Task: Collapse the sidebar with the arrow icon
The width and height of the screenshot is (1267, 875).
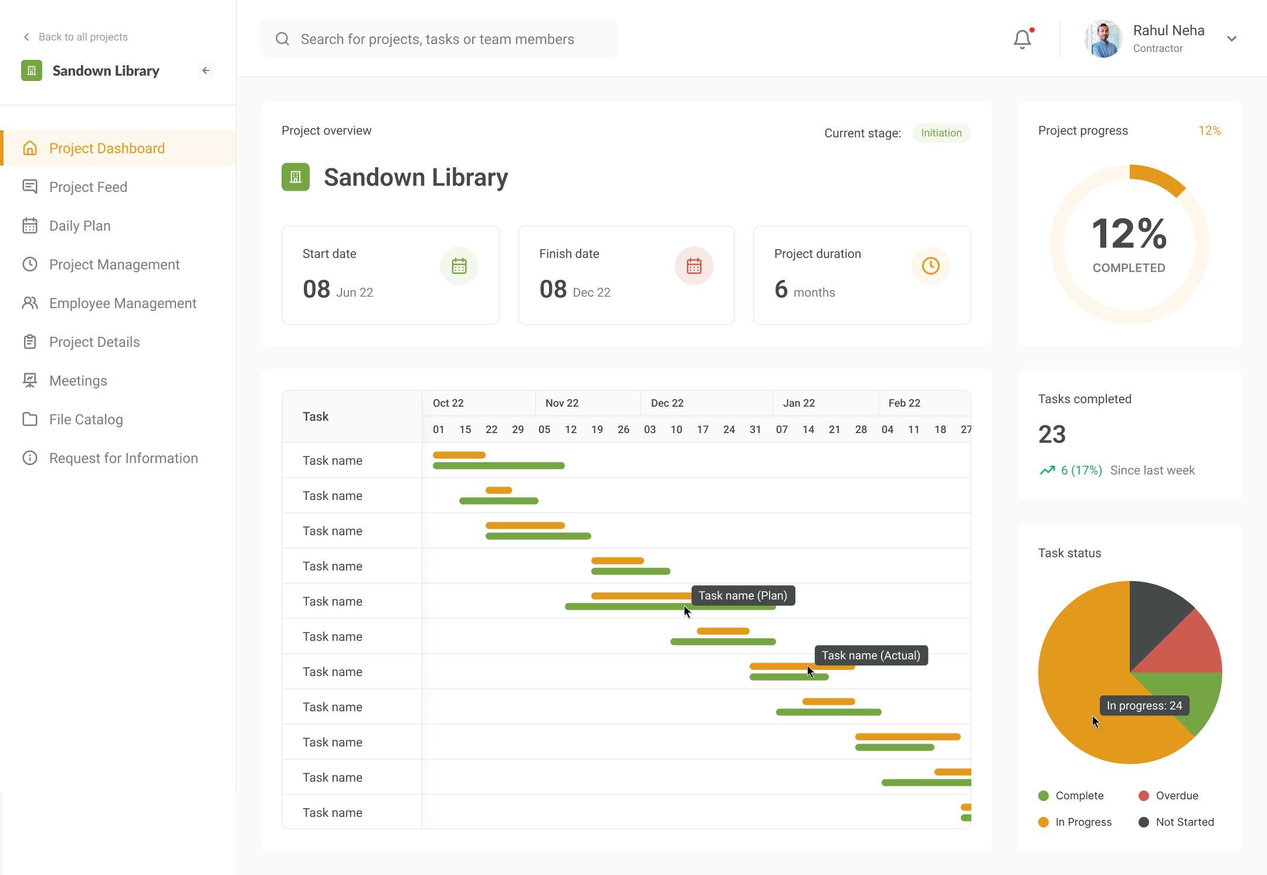Action: click(x=206, y=70)
